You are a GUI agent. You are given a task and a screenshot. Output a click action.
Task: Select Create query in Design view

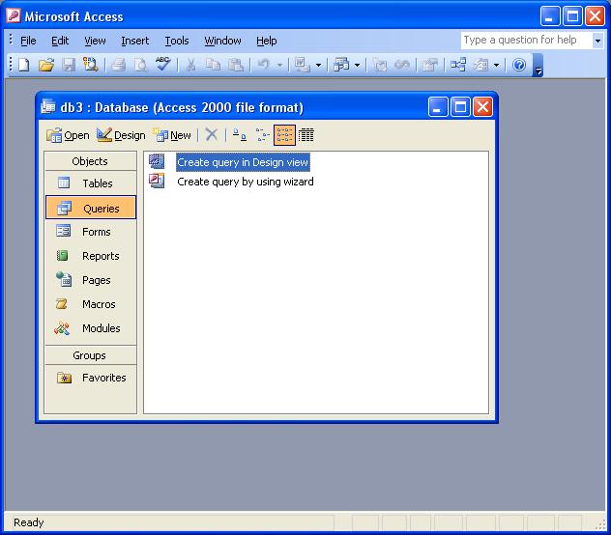tap(243, 162)
